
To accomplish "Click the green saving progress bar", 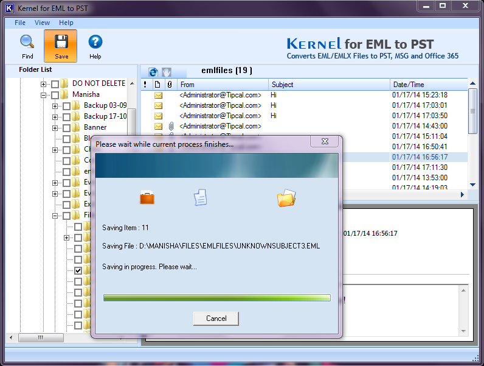I will coord(216,298).
